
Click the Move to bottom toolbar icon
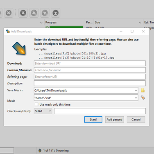[55, 13]
